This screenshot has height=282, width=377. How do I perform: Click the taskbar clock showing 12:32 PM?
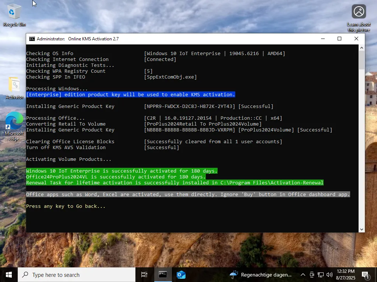click(345, 275)
